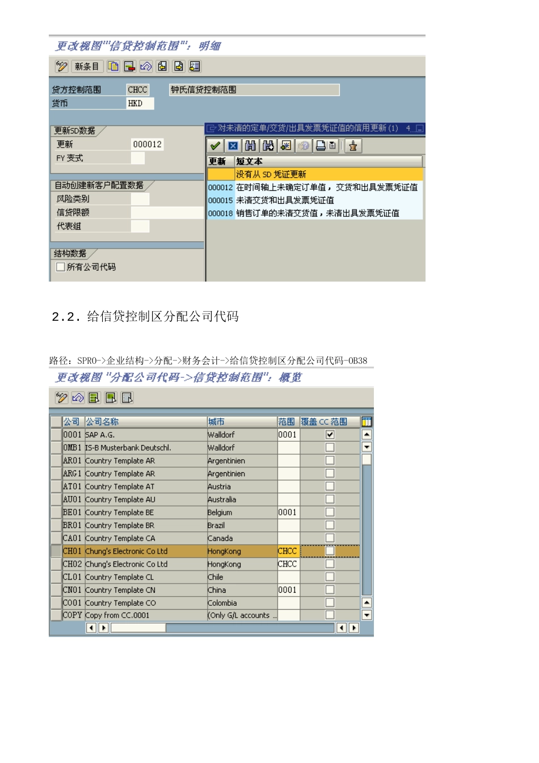Go to previous entry icon in detail toolbar

click(162, 66)
